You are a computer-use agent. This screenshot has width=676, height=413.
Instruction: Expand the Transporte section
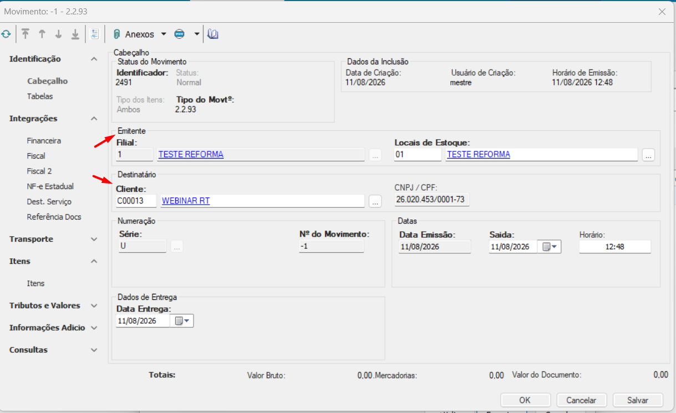click(x=94, y=239)
